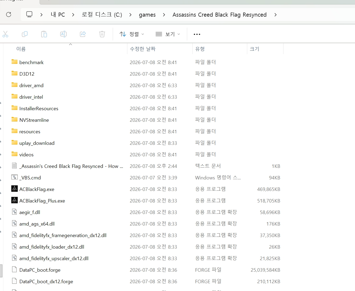Click the 텍스트 문서 type cell
The width and height of the screenshot is (355, 291).
pyautogui.click(x=208, y=166)
